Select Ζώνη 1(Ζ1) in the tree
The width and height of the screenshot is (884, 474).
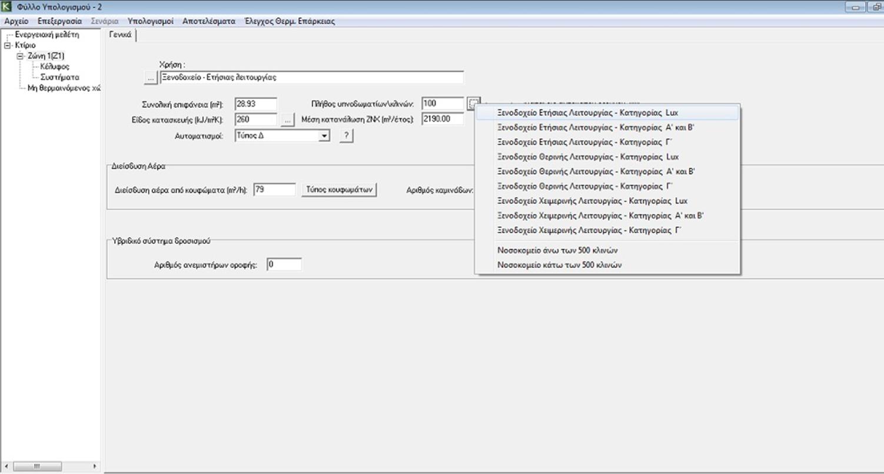[x=46, y=56]
